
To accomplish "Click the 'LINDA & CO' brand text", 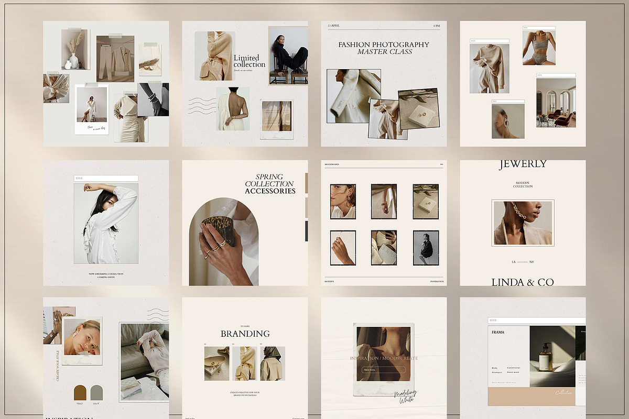I will [523, 282].
